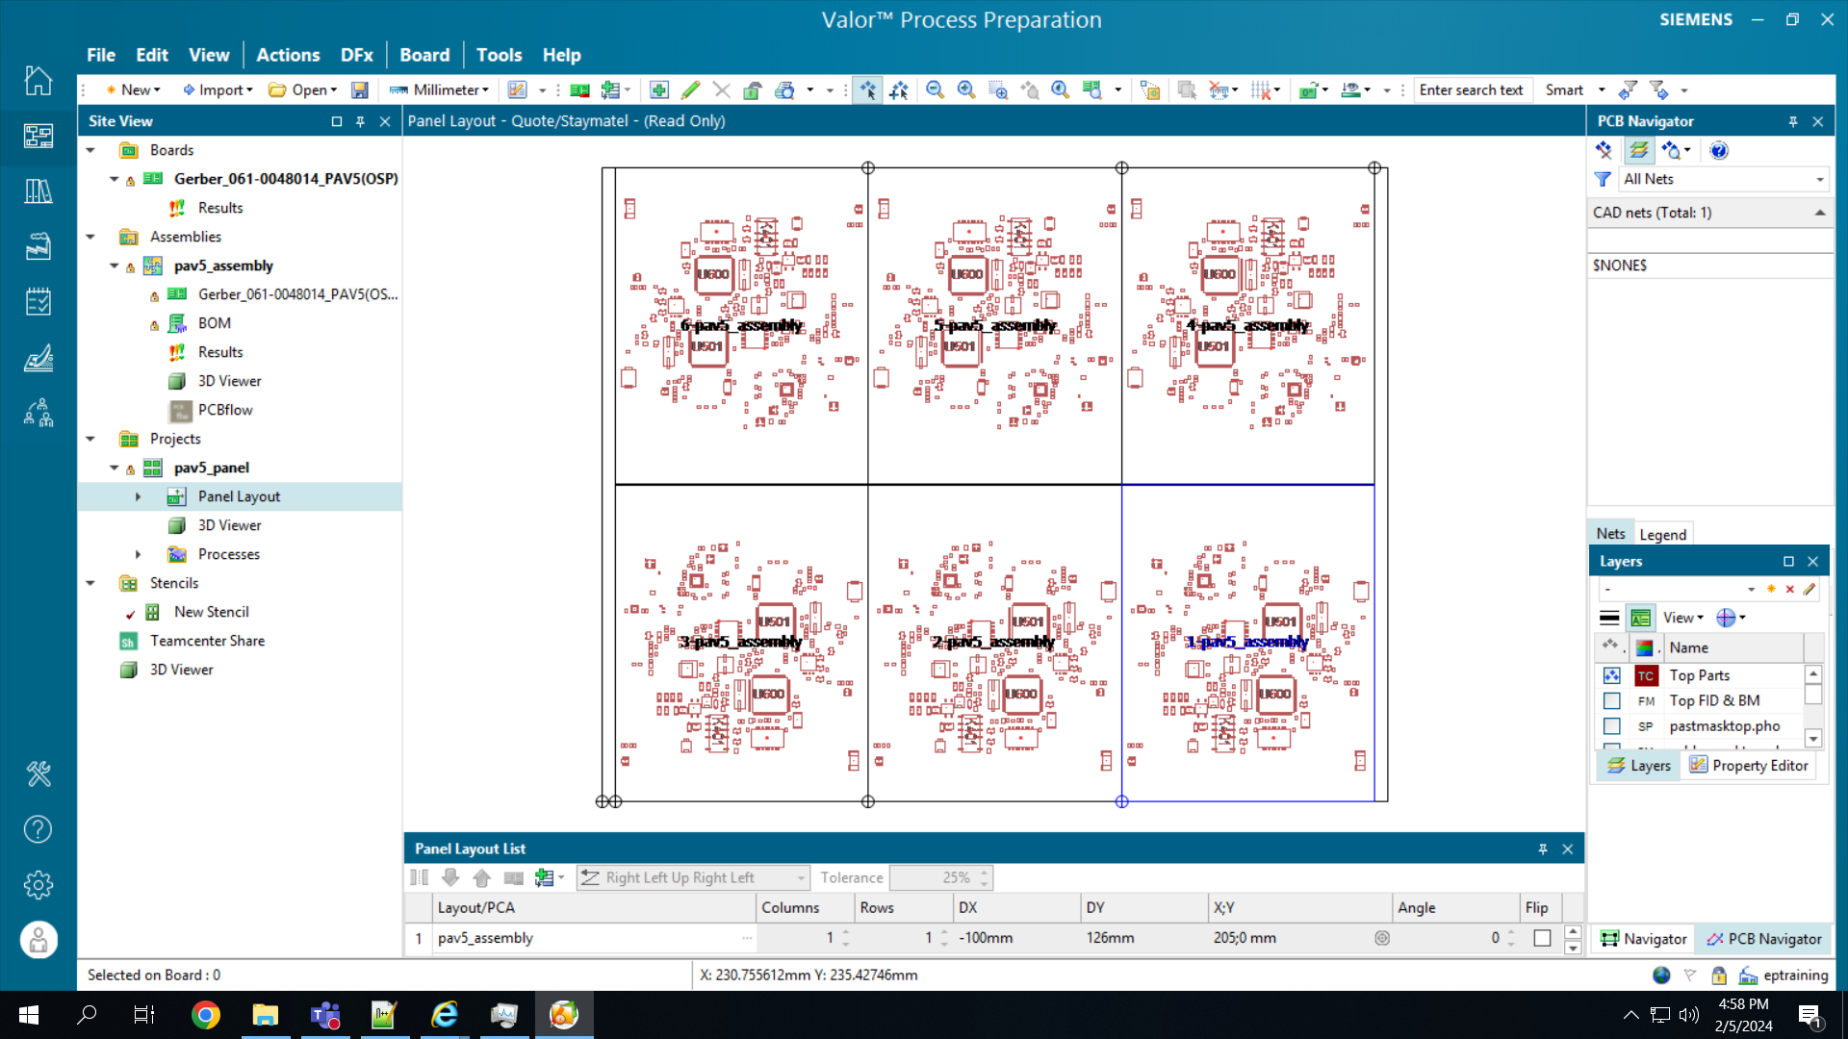1848x1039 pixels.
Task: Click the Zoom Out magnifier icon
Action: pos(935,90)
